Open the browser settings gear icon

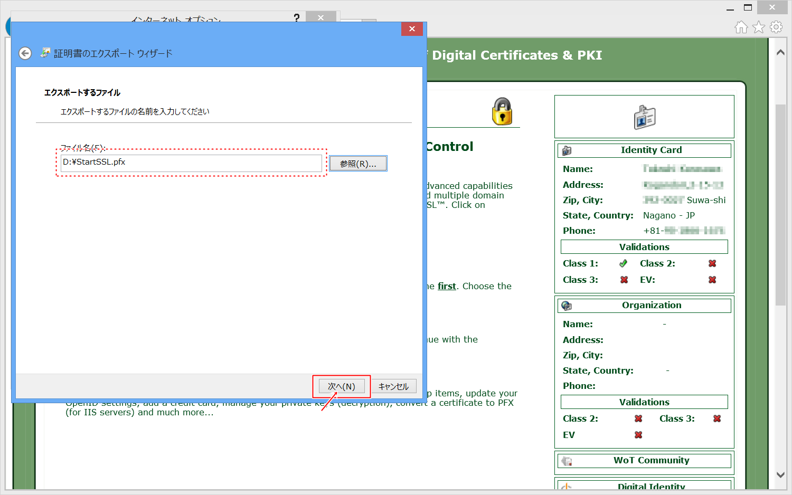click(776, 27)
